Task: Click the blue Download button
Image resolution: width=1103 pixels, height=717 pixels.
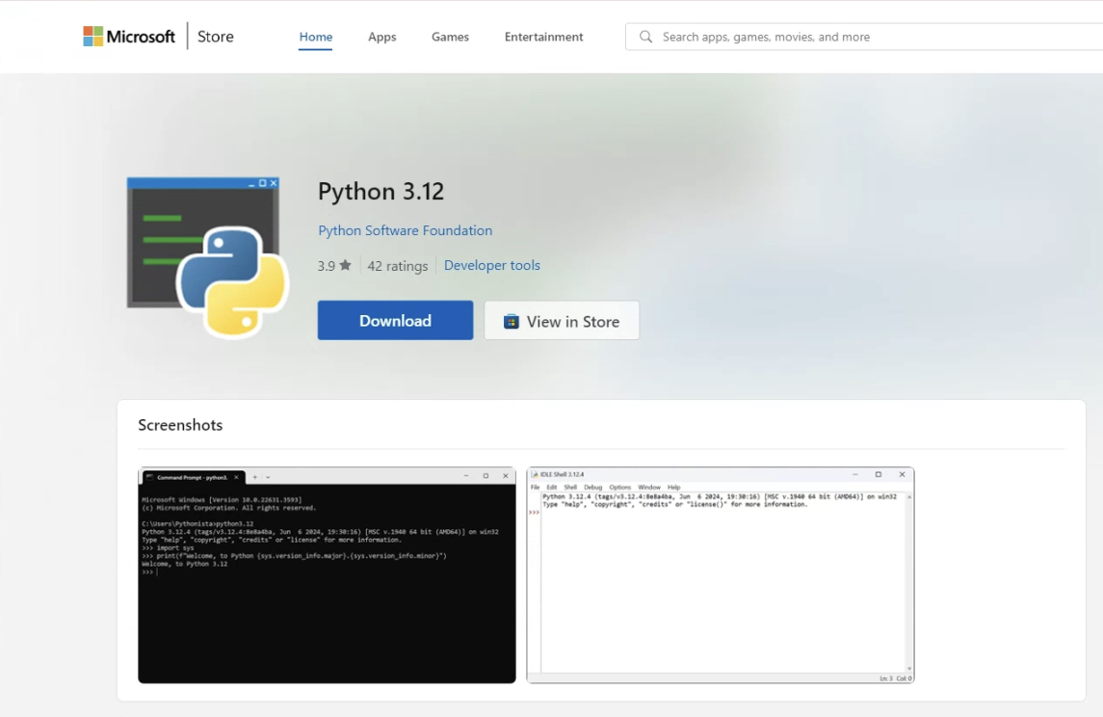Action: tap(395, 321)
